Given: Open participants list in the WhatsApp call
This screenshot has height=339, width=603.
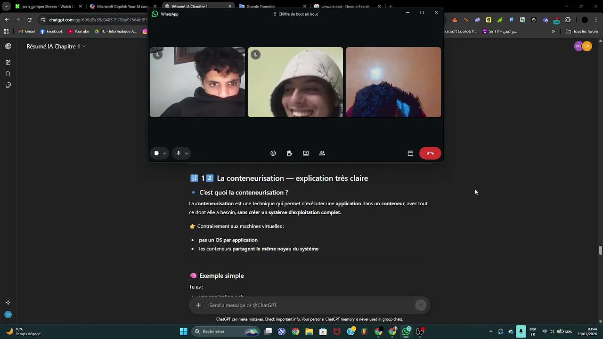Looking at the screenshot, I should [322, 153].
